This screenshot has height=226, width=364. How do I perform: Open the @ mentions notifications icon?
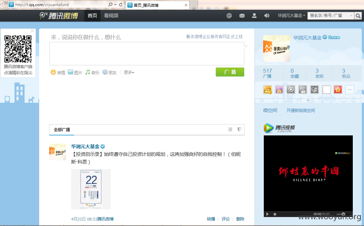click(x=229, y=16)
